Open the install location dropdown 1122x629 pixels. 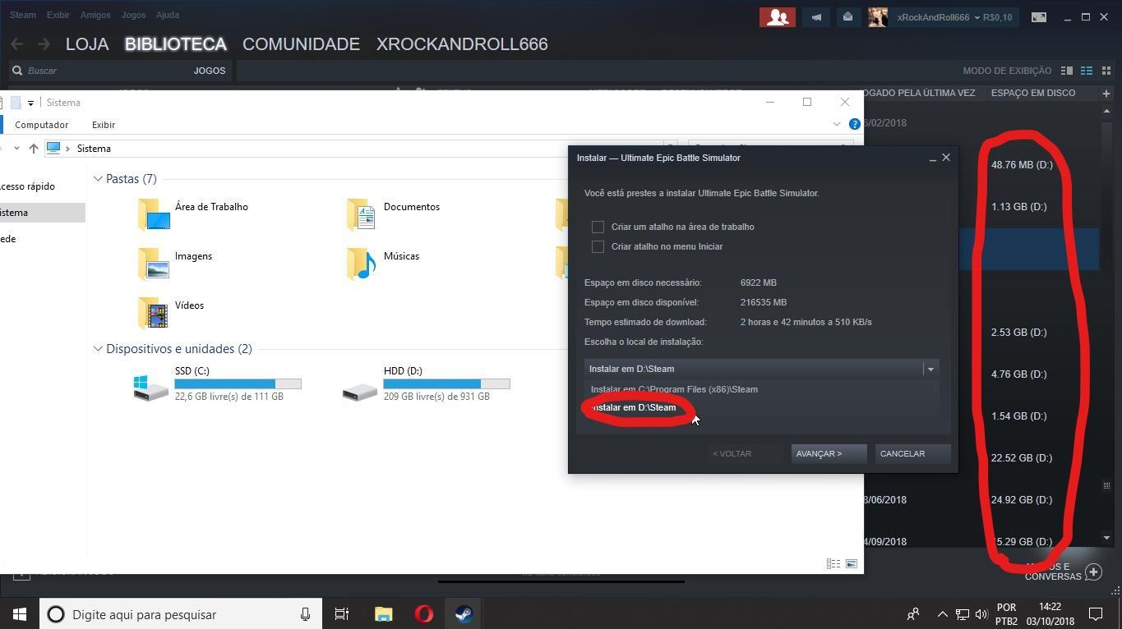(x=762, y=369)
